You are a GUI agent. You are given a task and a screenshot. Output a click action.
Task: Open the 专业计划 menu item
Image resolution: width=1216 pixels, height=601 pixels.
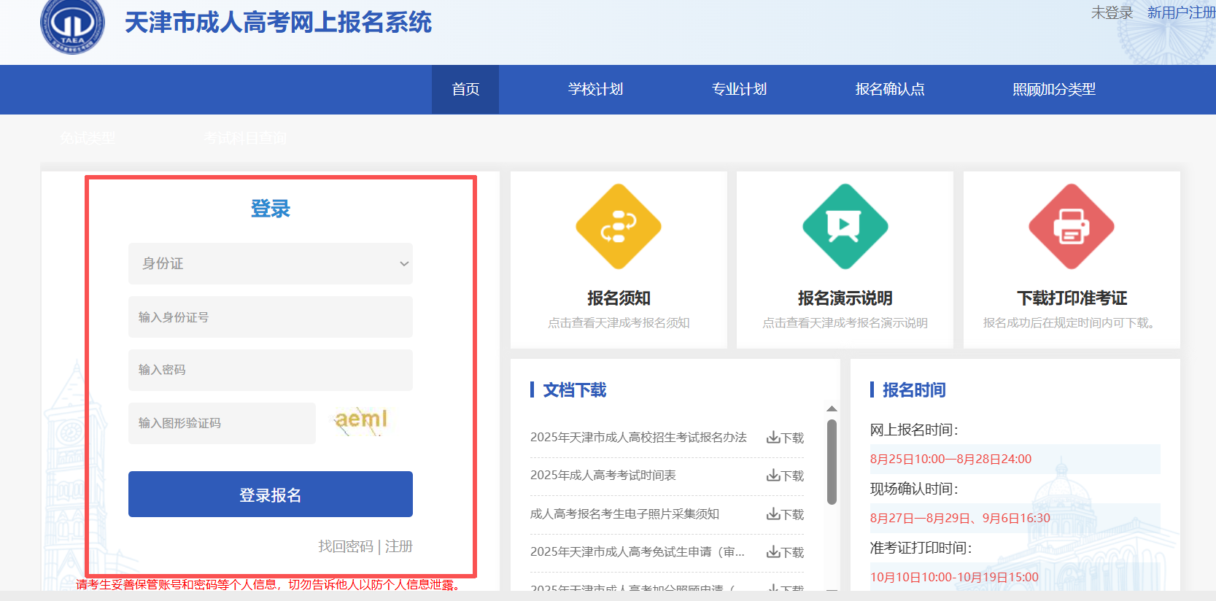tap(739, 89)
